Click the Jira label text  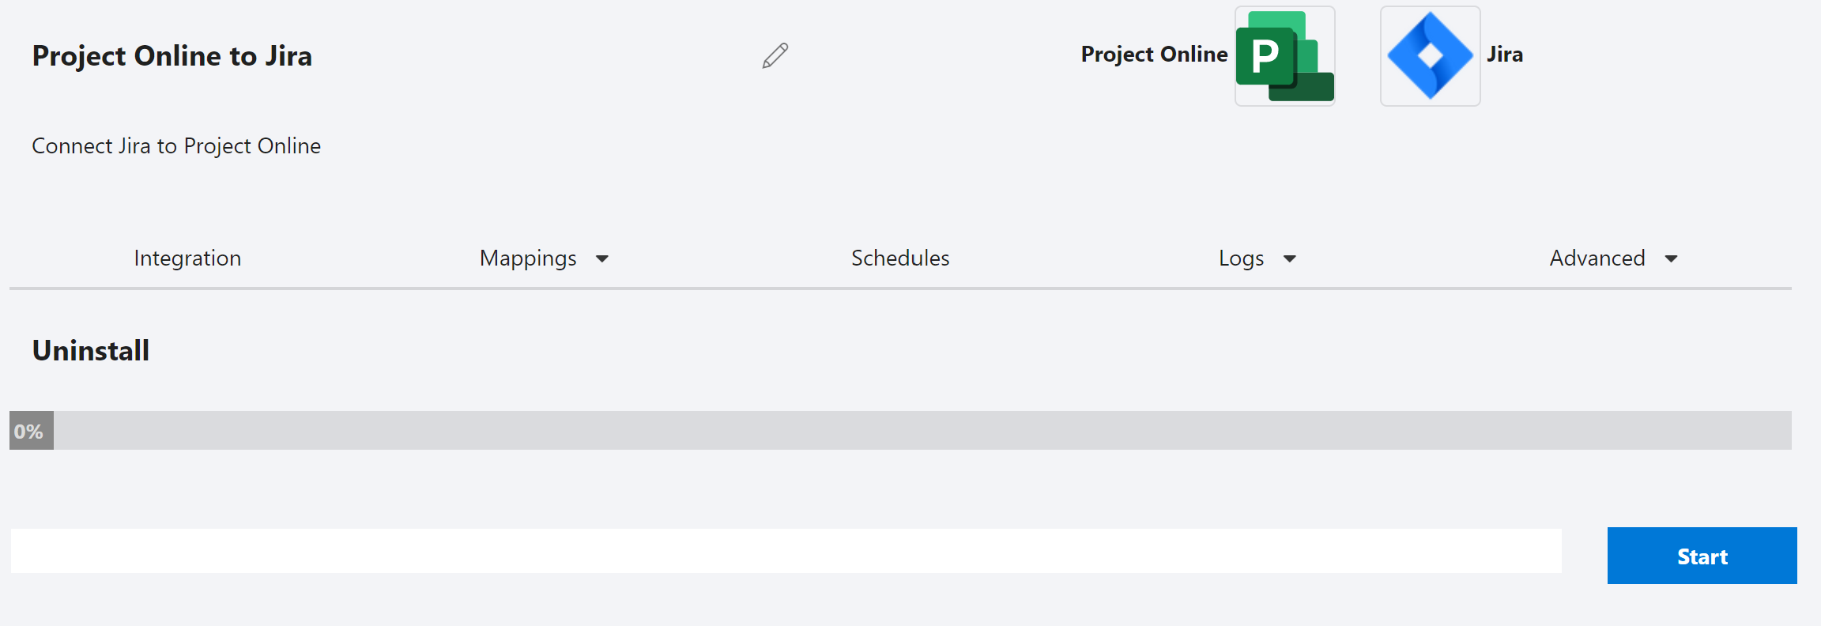pos(1504,54)
